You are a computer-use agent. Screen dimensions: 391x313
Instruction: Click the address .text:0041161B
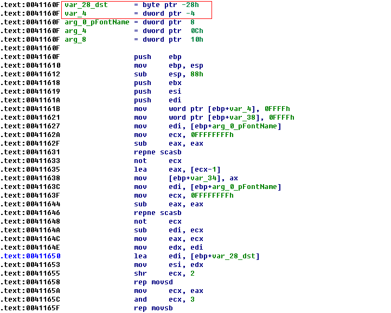(x=30, y=109)
